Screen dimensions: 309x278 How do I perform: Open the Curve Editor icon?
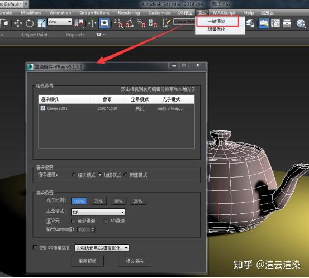[x=275, y=23]
